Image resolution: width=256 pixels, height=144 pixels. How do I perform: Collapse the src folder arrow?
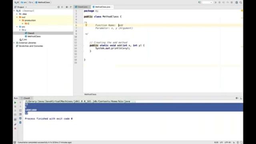pyautogui.click(x=17, y=27)
